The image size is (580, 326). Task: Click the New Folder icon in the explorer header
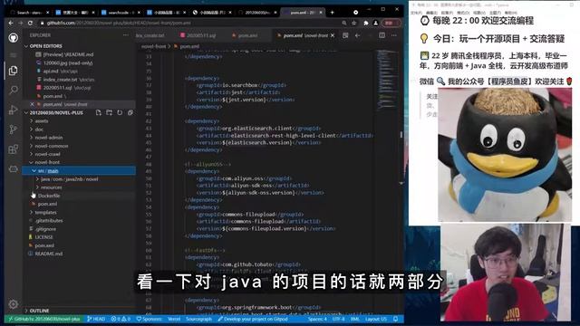pyautogui.click(x=109, y=112)
